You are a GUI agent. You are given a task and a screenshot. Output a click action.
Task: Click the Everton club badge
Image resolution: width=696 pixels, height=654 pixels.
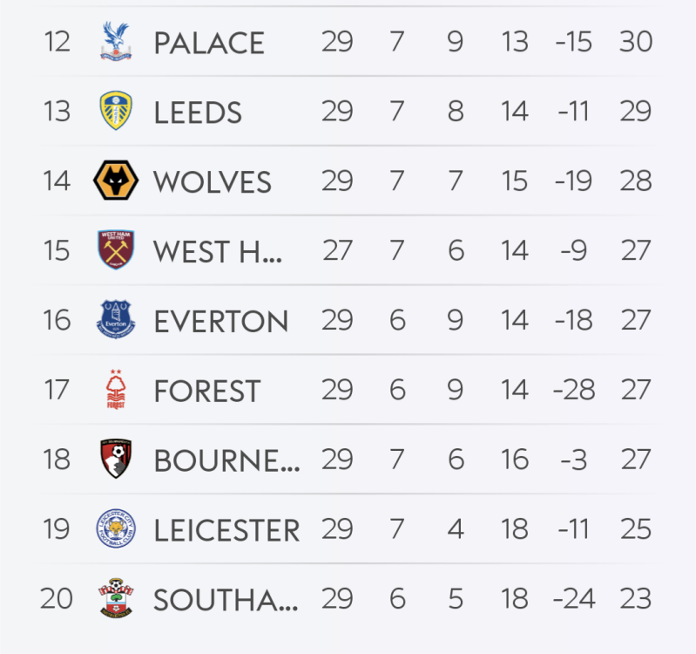[115, 320]
